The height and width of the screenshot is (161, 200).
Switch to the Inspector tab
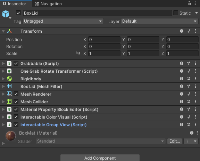point(16,3)
